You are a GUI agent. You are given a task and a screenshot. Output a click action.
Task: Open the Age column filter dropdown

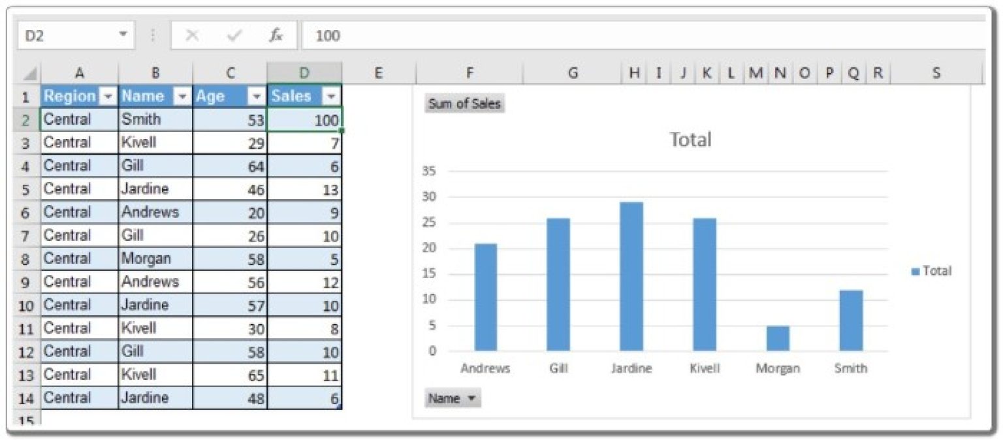coord(256,95)
